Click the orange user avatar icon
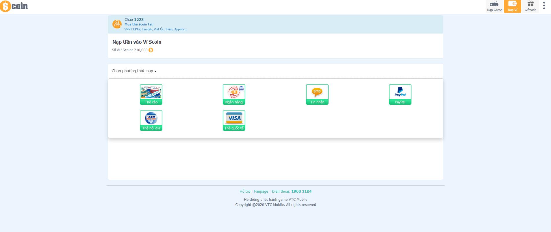551x232 pixels. tap(117, 24)
